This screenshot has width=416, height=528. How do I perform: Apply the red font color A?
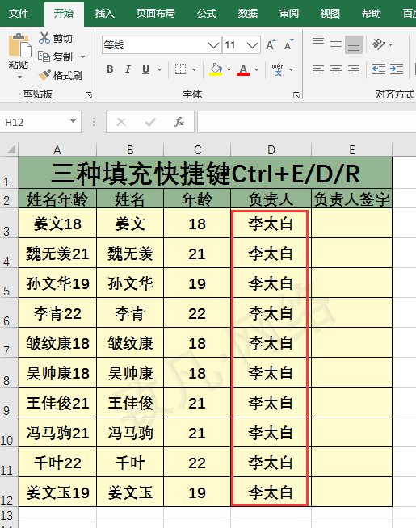pos(243,69)
